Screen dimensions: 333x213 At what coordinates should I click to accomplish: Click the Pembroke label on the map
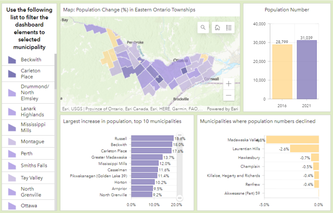click(x=135, y=42)
